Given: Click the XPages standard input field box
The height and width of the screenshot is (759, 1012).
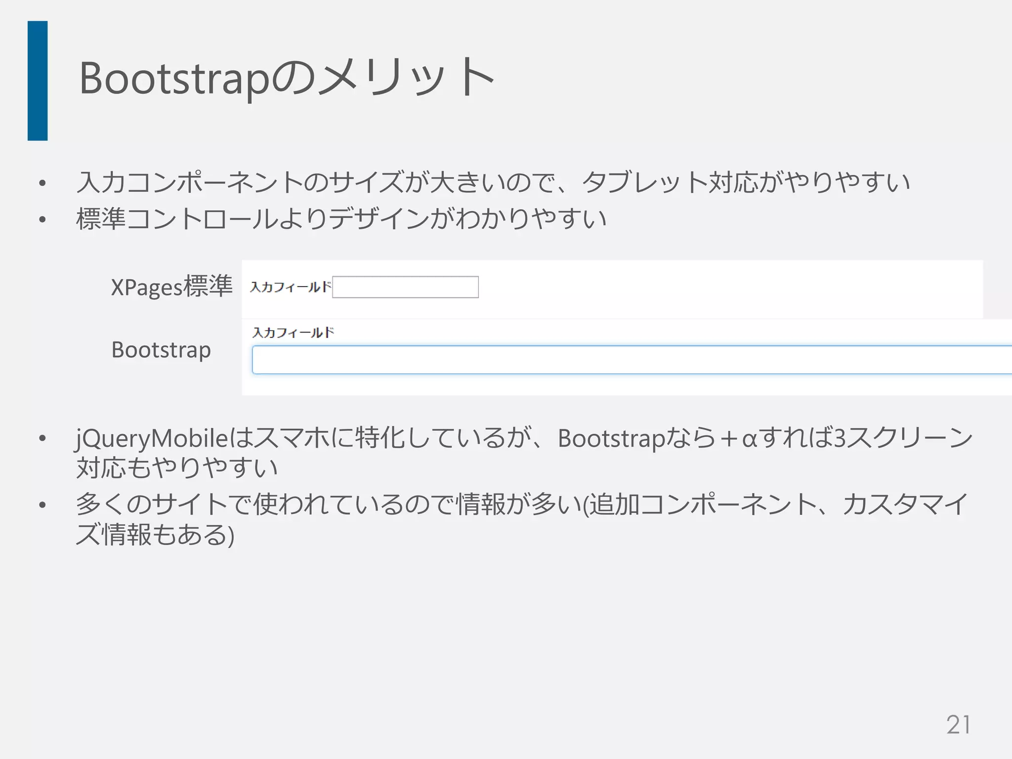Looking at the screenshot, I should pos(405,287).
